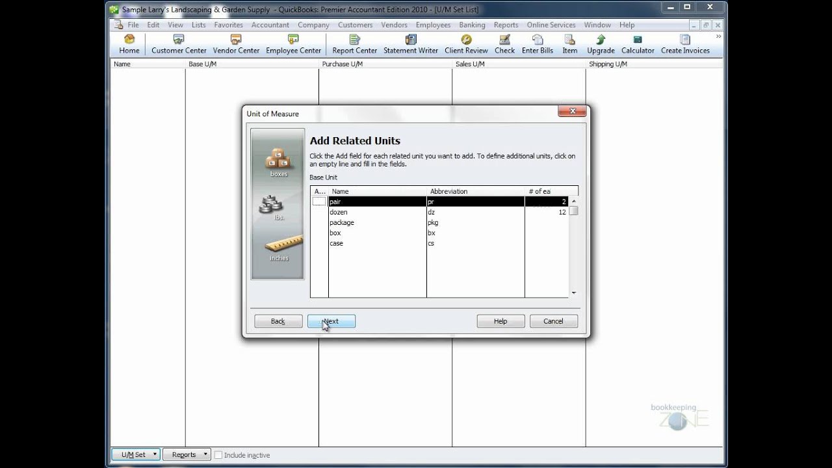
Task: Select the case unit row
Action: click(377, 243)
